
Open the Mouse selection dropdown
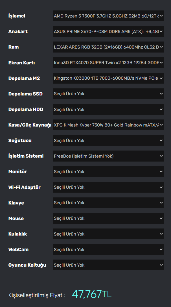pyautogui.click(x=108, y=218)
